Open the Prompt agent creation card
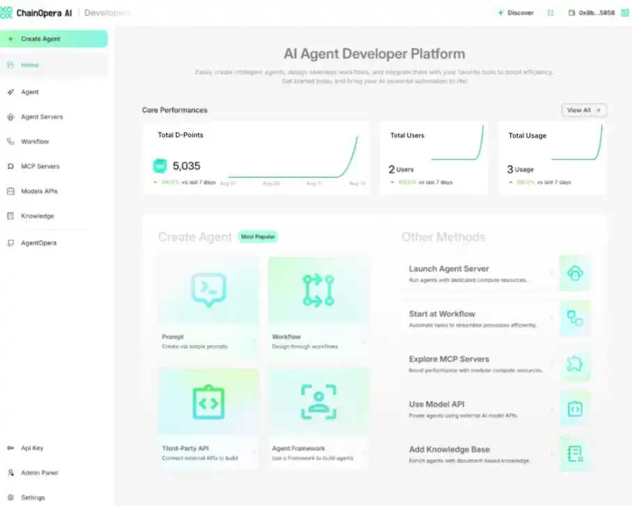632x506 pixels. tap(208, 305)
